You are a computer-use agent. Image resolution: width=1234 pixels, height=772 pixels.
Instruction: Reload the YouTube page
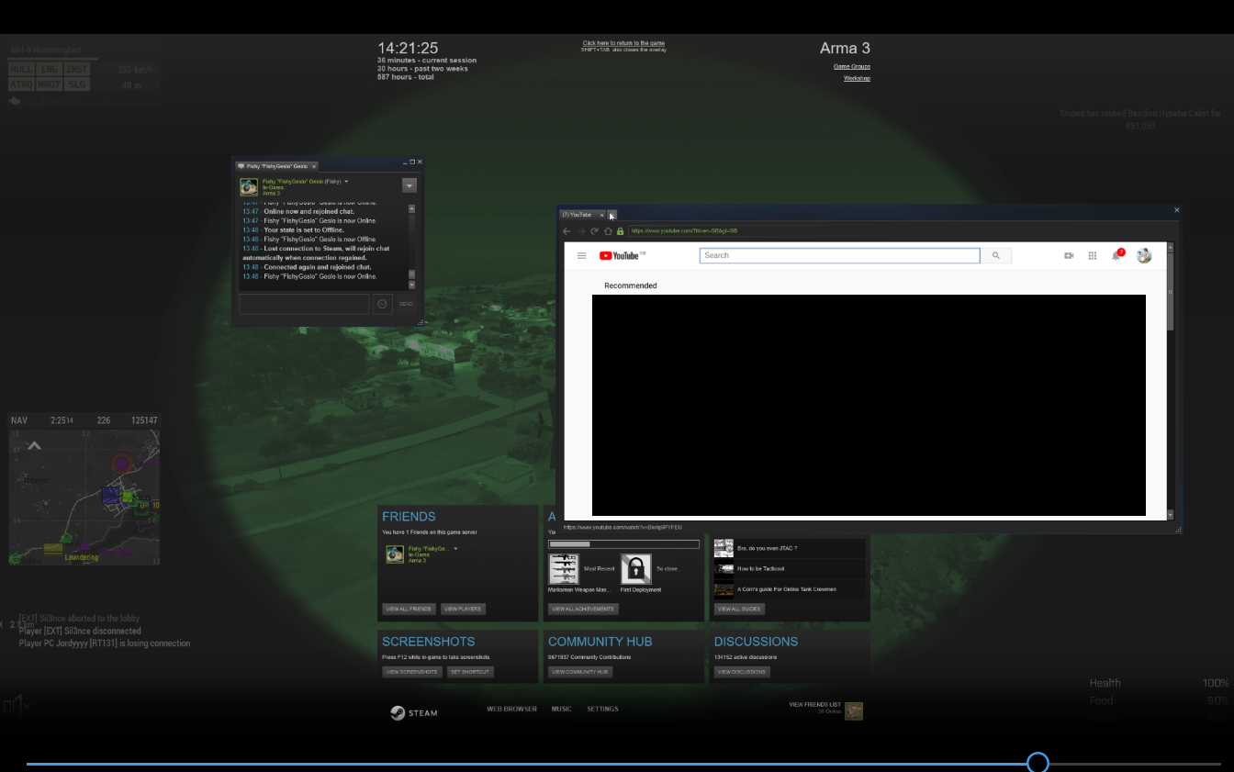point(595,231)
